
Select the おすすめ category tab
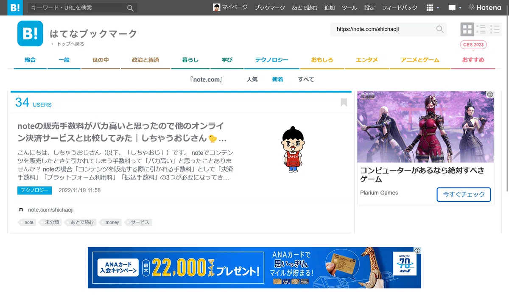click(x=473, y=60)
